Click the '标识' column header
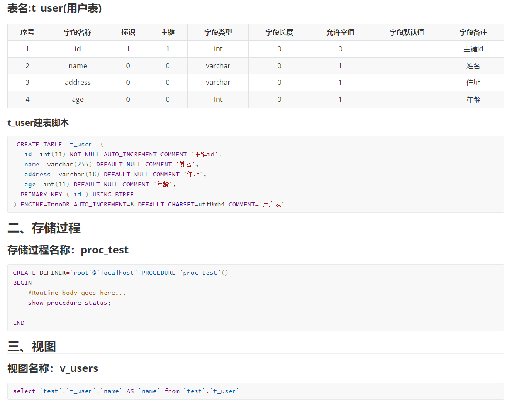525x408 pixels. 128,32
